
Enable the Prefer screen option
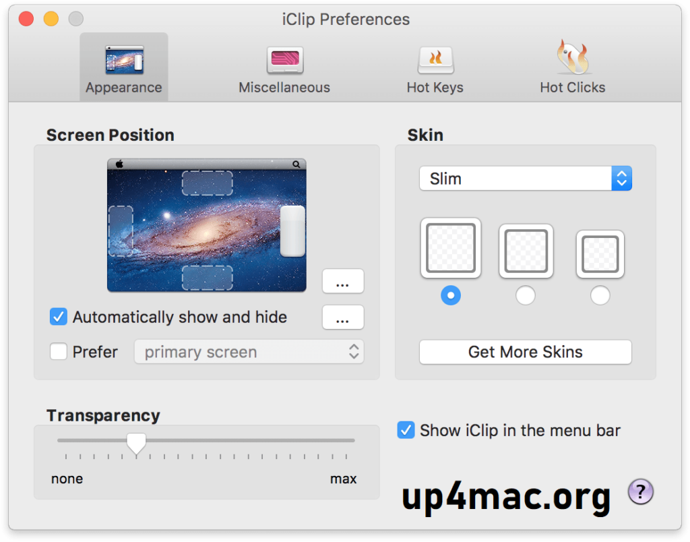[x=58, y=352]
